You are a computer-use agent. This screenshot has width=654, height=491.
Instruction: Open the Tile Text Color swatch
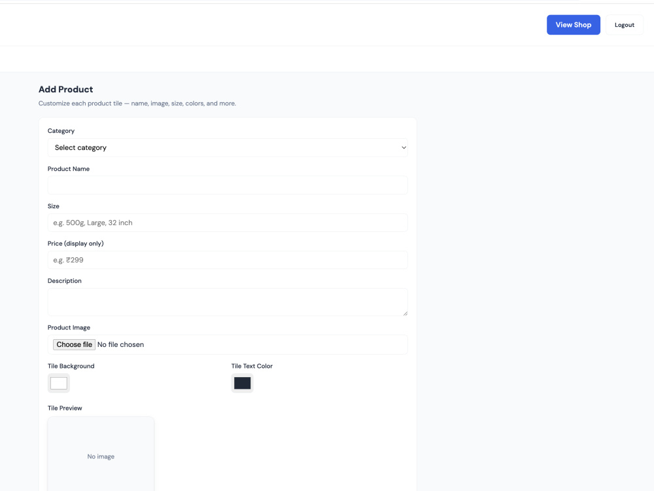(x=243, y=383)
